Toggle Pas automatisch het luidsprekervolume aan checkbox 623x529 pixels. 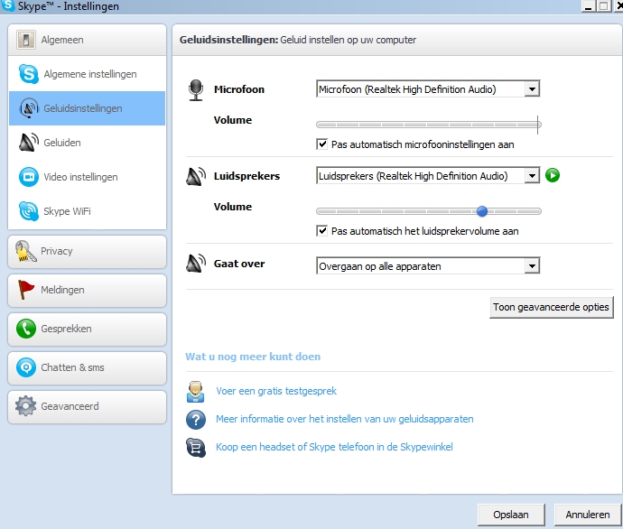coord(321,231)
